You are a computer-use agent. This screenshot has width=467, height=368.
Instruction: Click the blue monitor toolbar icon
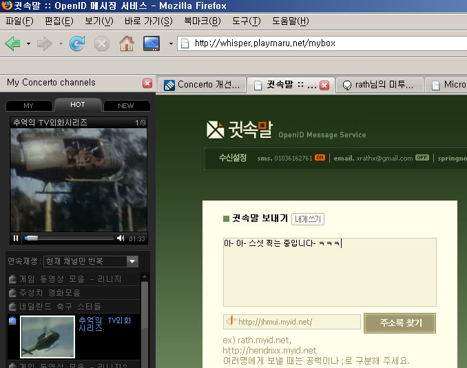[x=152, y=43]
